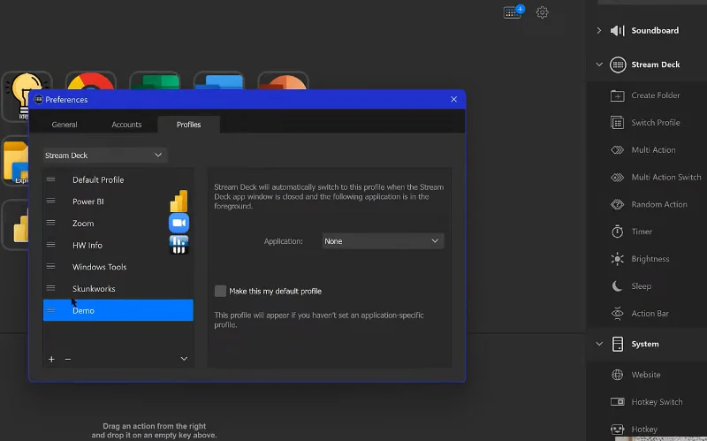Select the Default Profile entry

pyautogui.click(x=118, y=179)
